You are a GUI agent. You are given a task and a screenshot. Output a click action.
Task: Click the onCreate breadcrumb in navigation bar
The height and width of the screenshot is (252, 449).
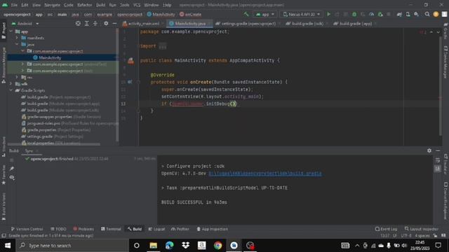pyautogui.click(x=190, y=14)
